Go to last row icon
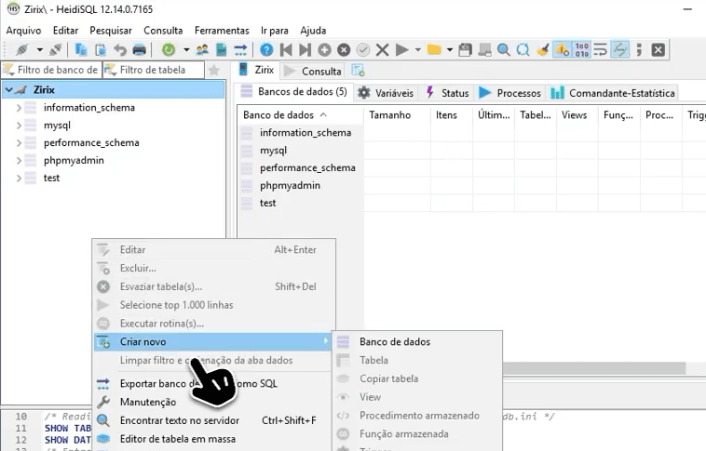This screenshot has height=451, width=706. coord(305,49)
